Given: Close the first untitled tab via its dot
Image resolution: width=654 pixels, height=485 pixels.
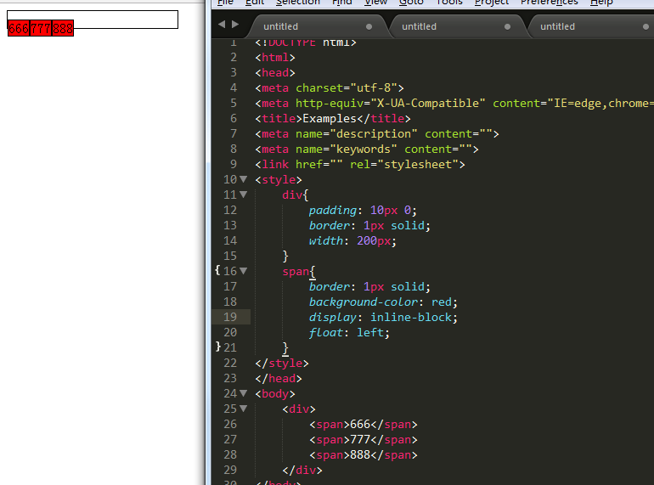Looking at the screenshot, I should pyautogui.click(x=369, y=26).
